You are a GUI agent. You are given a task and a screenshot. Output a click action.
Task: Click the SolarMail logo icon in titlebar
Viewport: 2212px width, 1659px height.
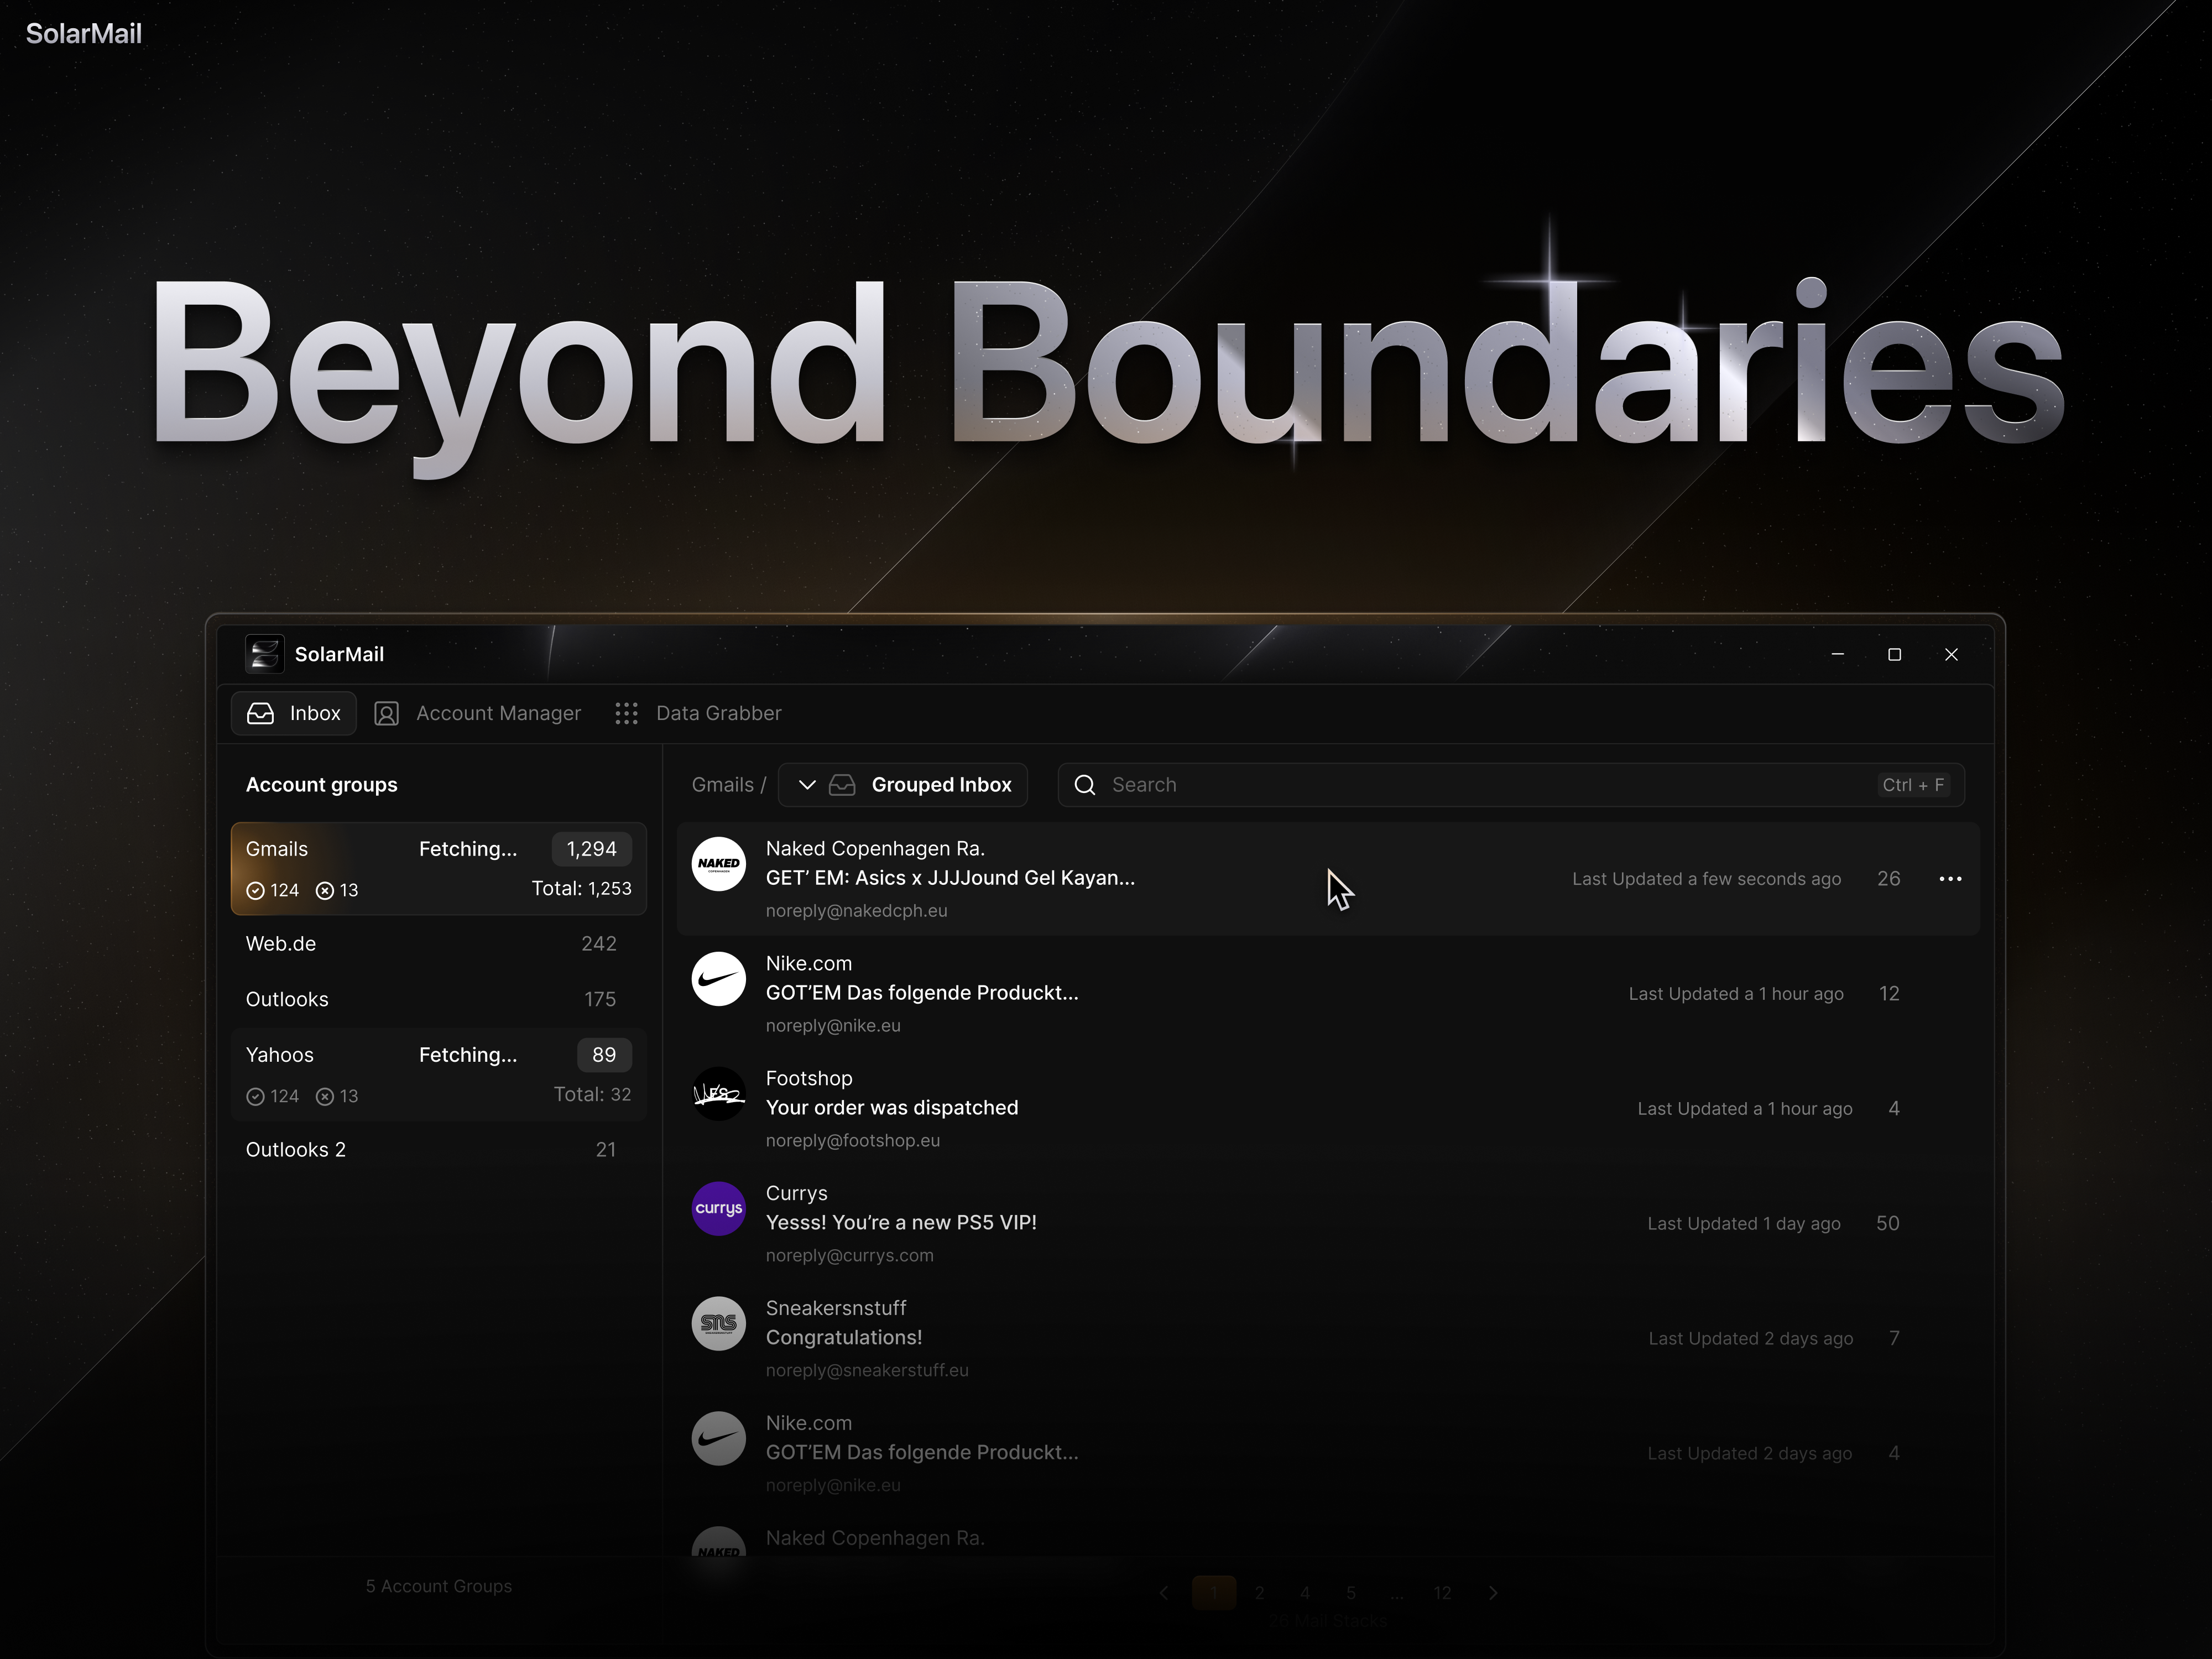(x=264, y=654)
